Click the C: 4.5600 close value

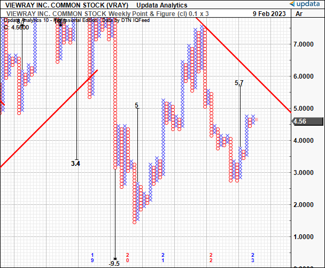(17, 27)
